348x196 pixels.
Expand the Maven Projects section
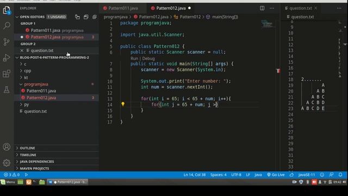(57, 168)
